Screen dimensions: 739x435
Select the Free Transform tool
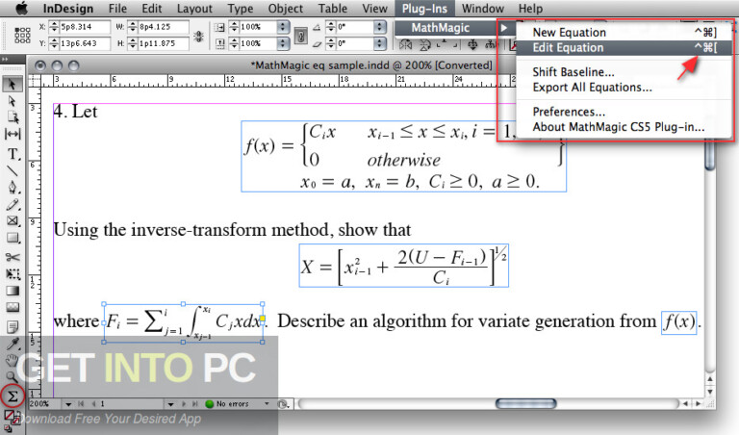[13, 274]
